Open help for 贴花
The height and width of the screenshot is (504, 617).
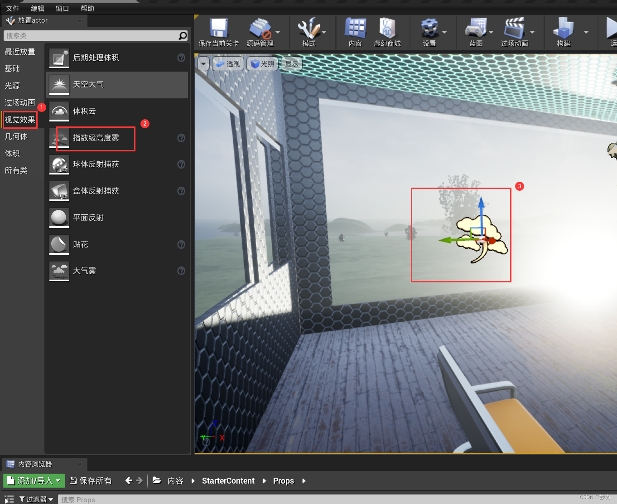click(x=181, y=244)
